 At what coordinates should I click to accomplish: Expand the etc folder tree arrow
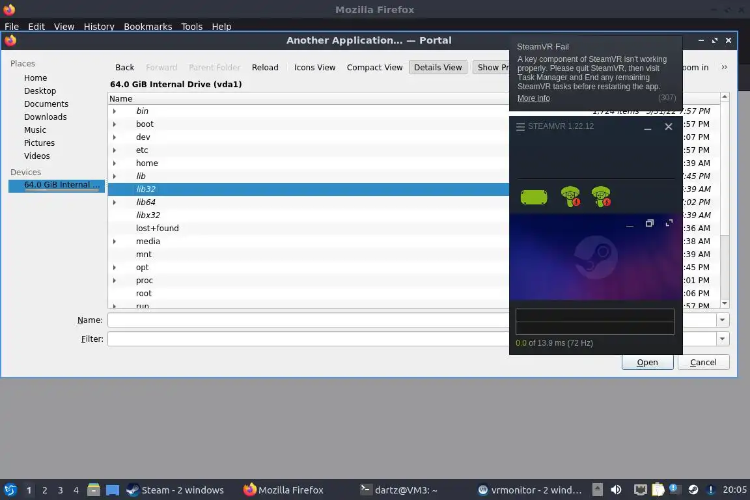pyautogui.click(x=115, y=150)
